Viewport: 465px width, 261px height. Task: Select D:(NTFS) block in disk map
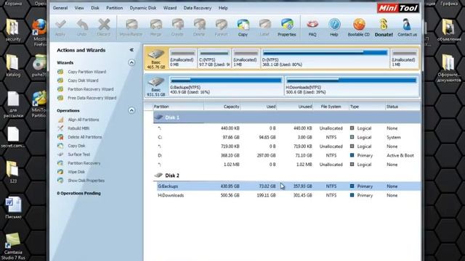(x=325, y=58)
